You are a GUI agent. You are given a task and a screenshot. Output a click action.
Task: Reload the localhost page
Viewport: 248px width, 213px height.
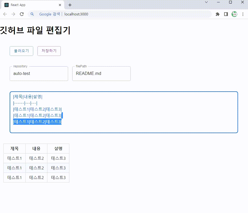pos(22,14)
